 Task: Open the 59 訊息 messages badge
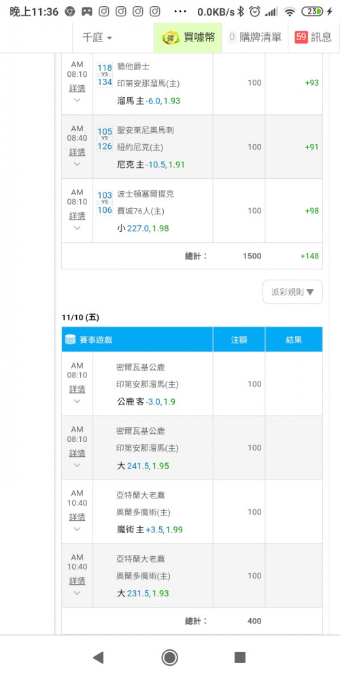click(313, 37)
